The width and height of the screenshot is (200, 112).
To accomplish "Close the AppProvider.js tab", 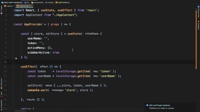I will 32,6.
